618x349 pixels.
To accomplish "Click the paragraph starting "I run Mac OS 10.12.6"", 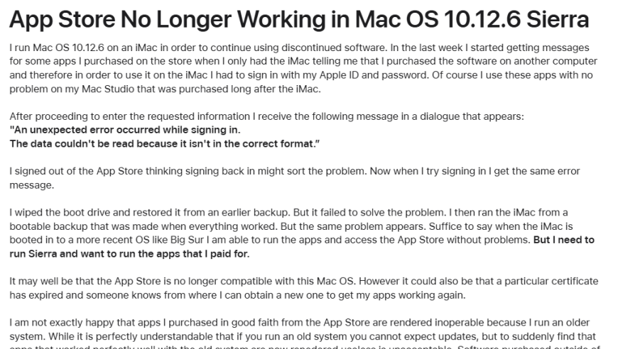I will tap(303, 68).
